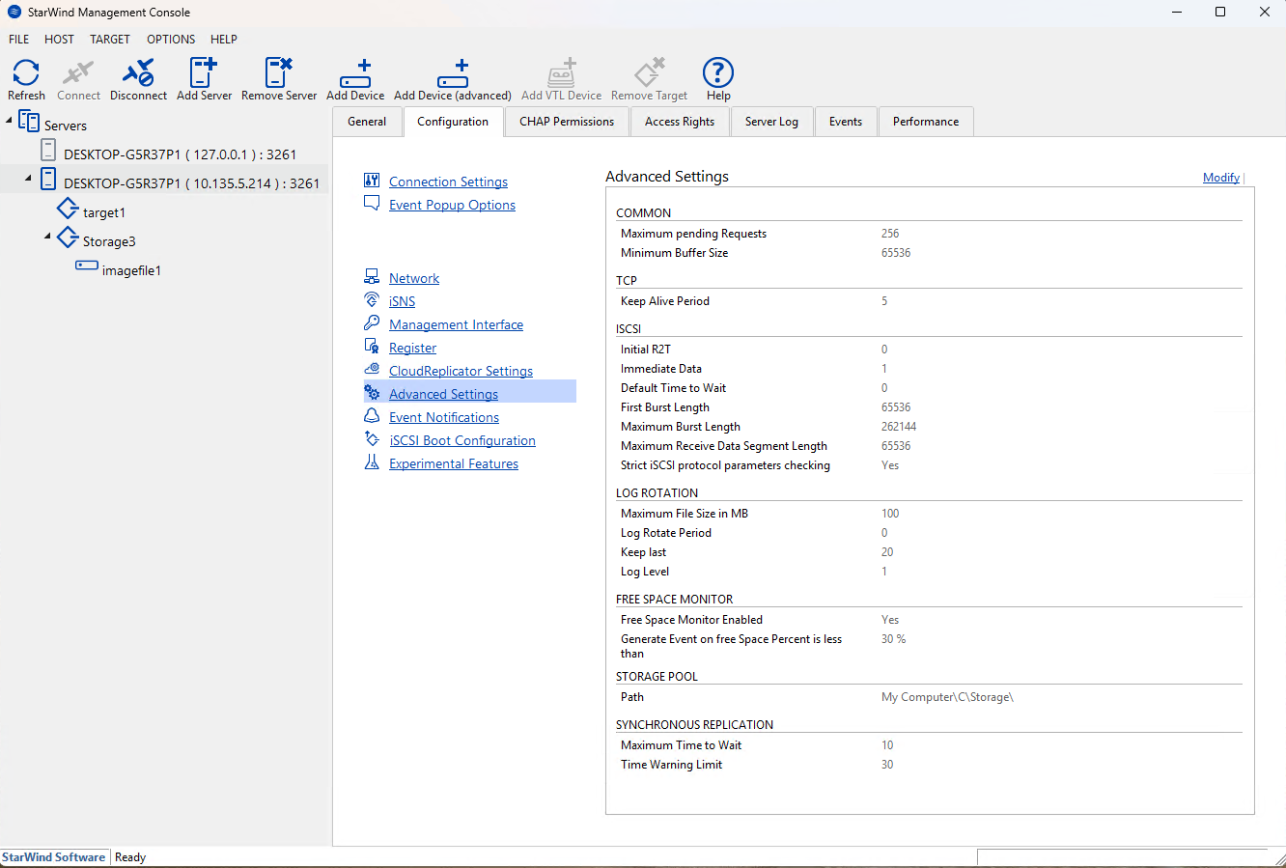
Task: Click the StarWind app icon in title bar
Action: point(14,12)
